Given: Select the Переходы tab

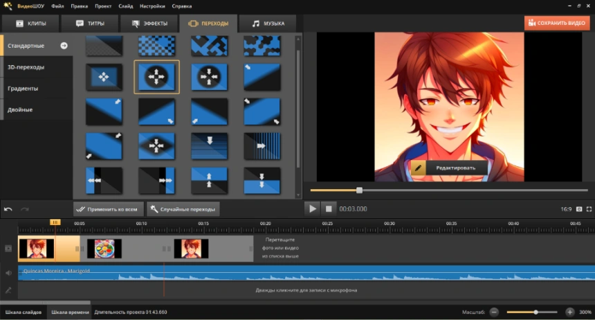Looking at the screenshot, I should point(209,24).
